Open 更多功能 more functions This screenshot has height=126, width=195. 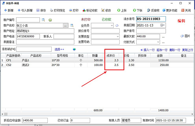click(x=170, y=10)
